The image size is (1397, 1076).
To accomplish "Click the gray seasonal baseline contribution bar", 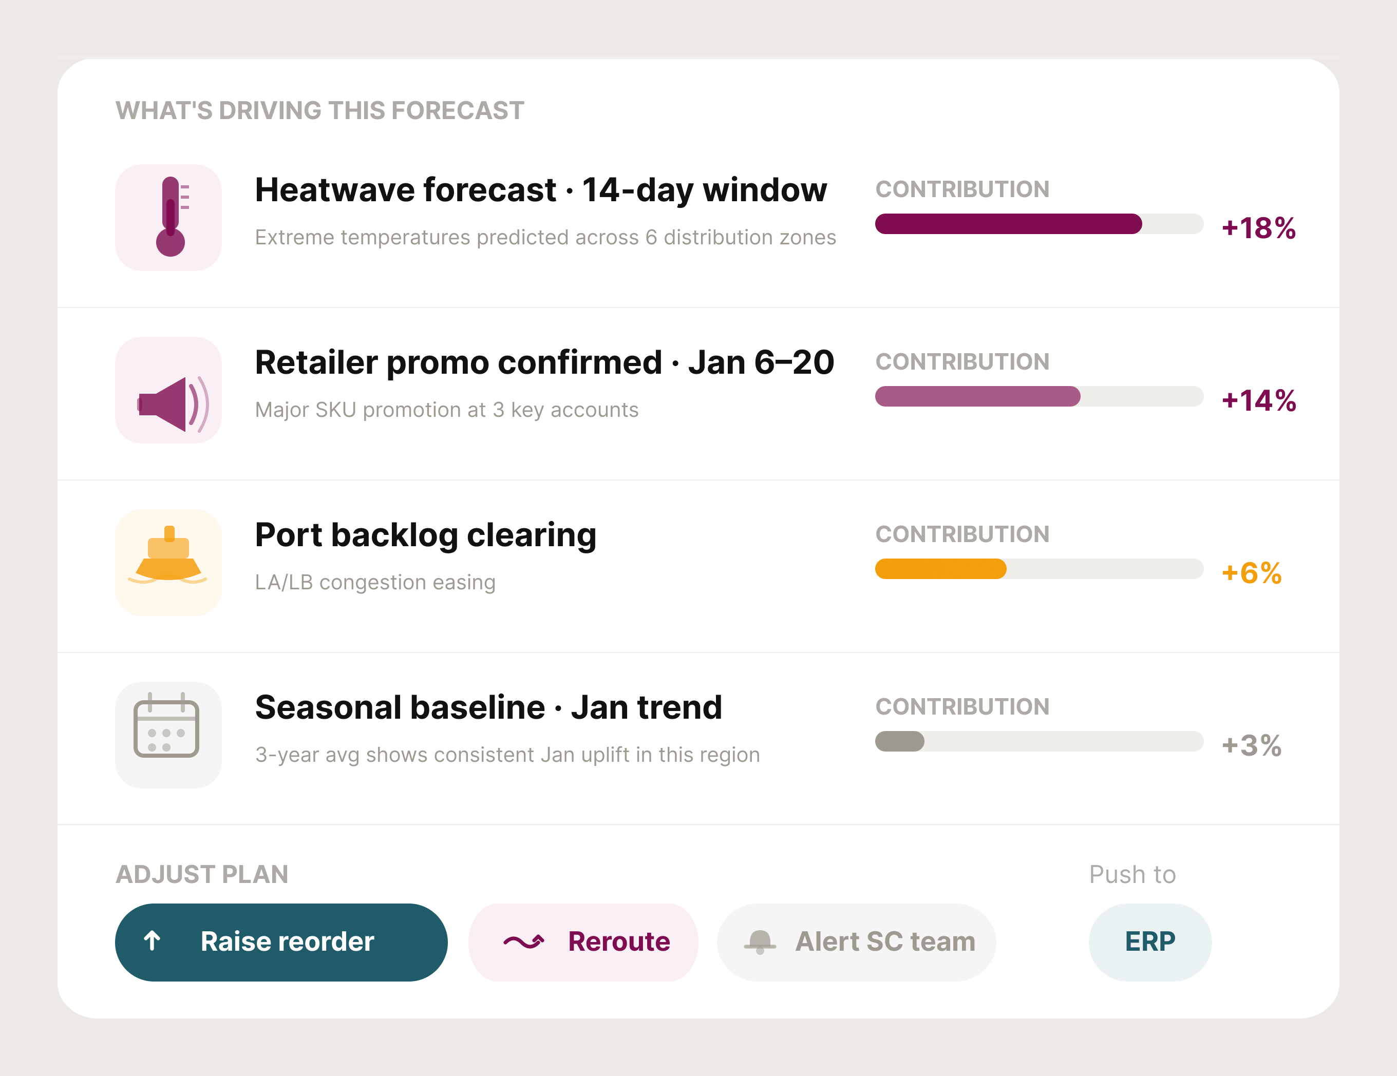I will [x=1039, y=742].
